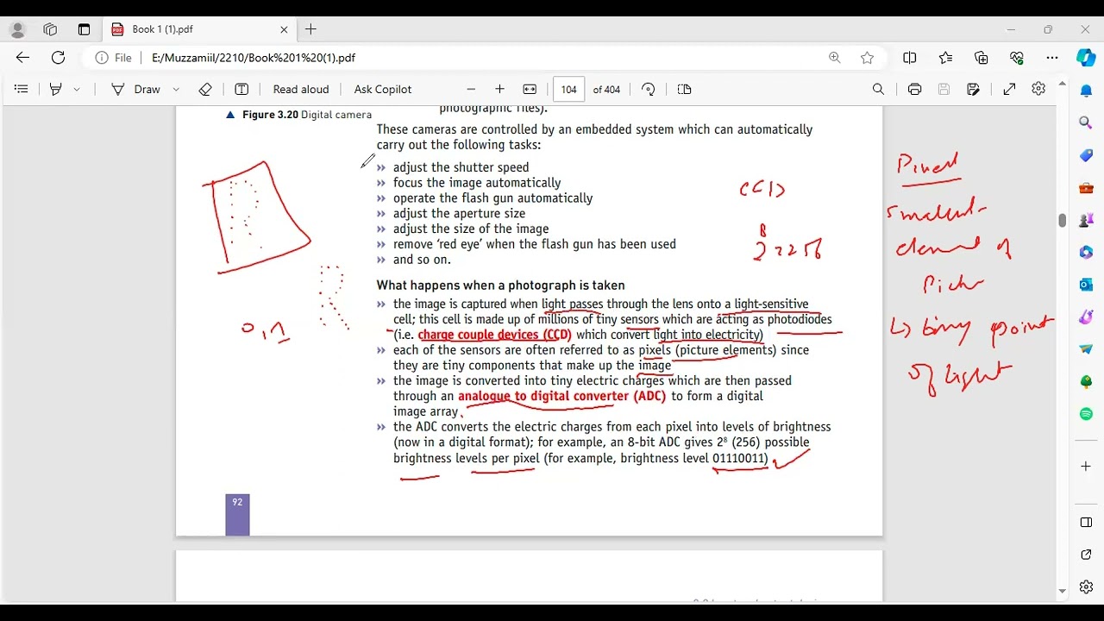
Task: Add a new app to sidebar with plus
Action: click(x=1086, y=467)
